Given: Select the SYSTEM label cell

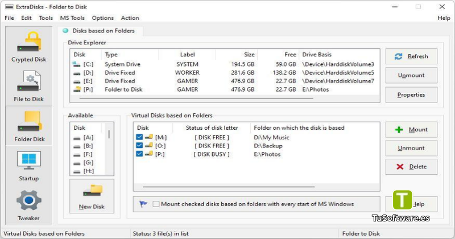Looking at the screenshot, I should [x=187, y=64].
